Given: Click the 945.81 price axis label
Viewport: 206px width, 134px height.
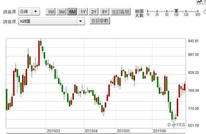Looking at the screenshot, I should 193,41.
